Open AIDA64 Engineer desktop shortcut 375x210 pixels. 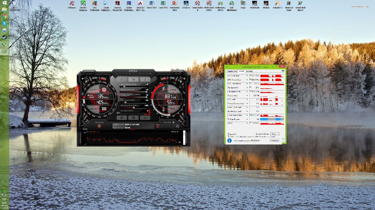pos(83,5)
